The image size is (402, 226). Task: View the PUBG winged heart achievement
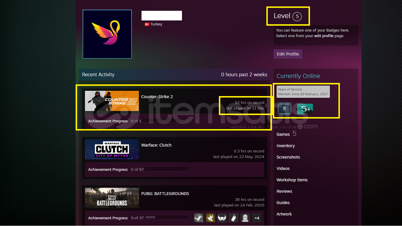(x=222, y=218)
